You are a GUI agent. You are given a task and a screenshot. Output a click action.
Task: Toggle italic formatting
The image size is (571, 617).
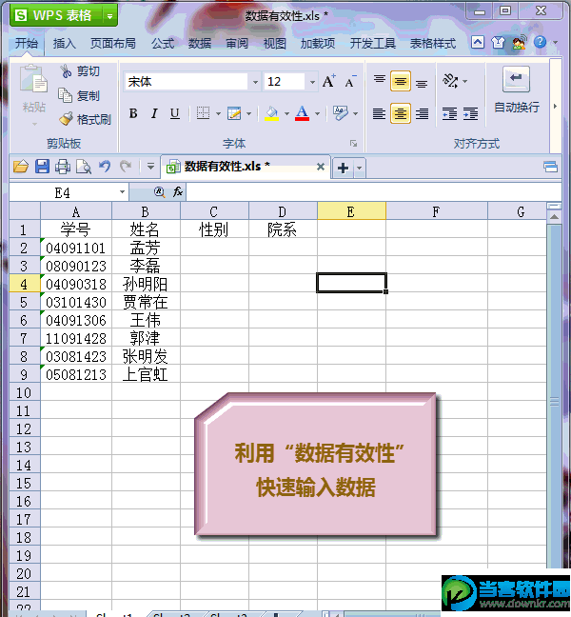(154, 113)
